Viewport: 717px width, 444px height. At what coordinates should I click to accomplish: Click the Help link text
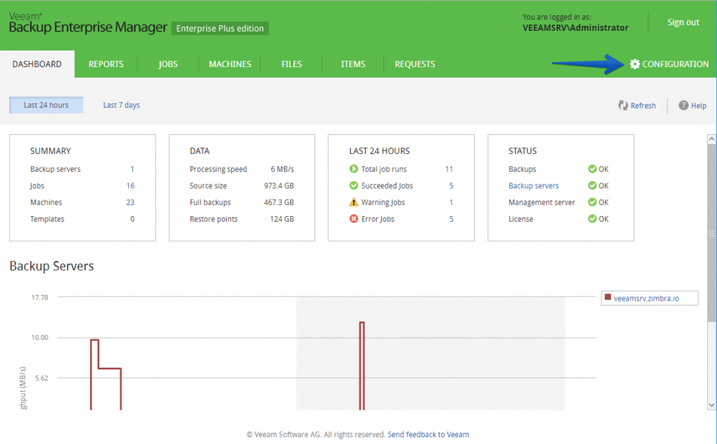click(699, 106)
